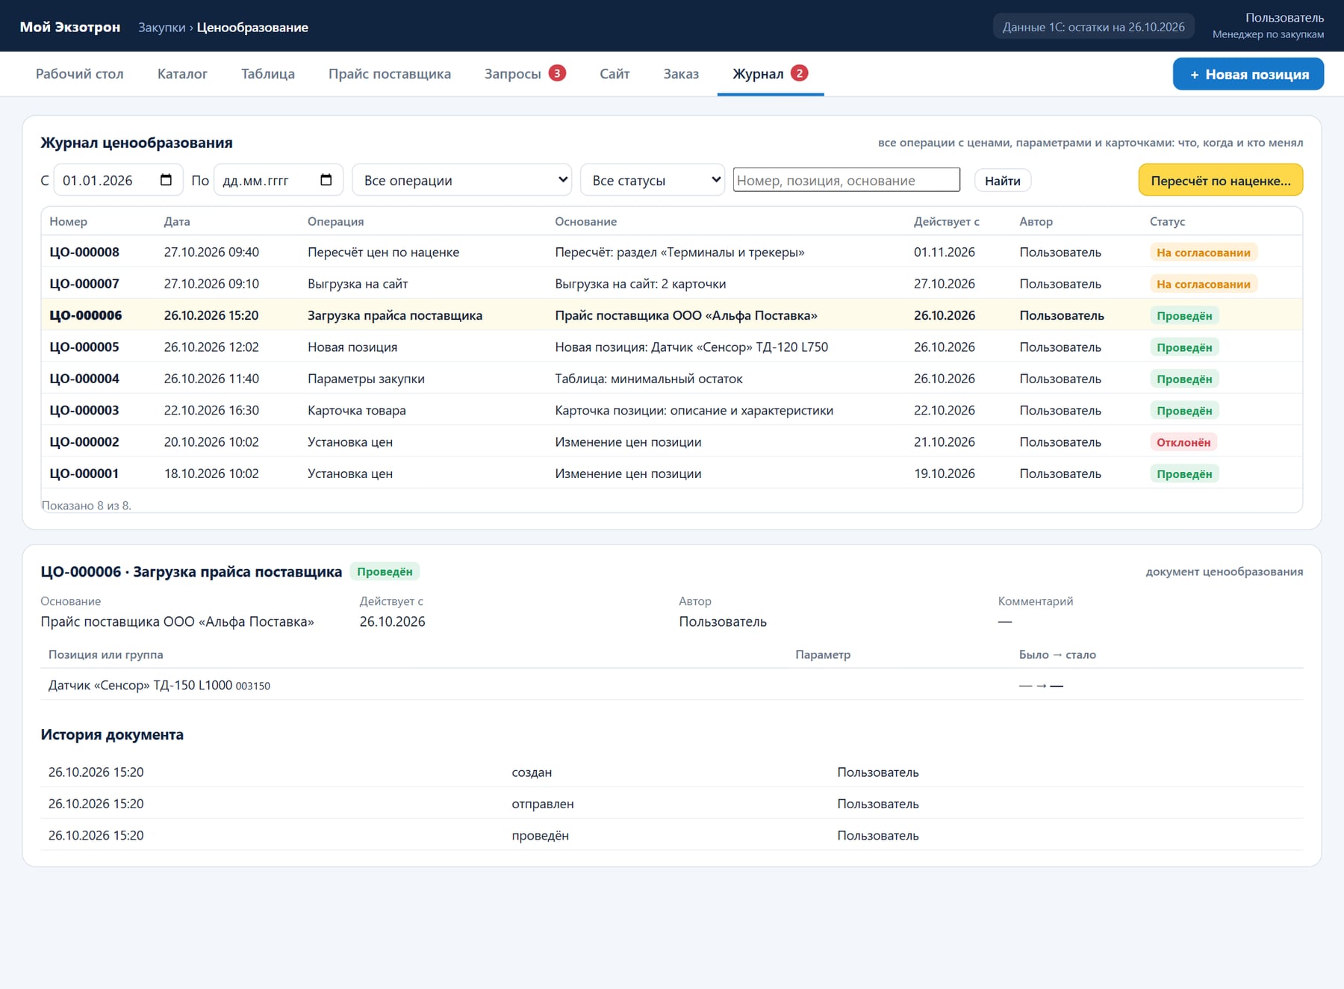Click the "Отклонён" status badge
1344x989 pixels.
coord(1183,442)
